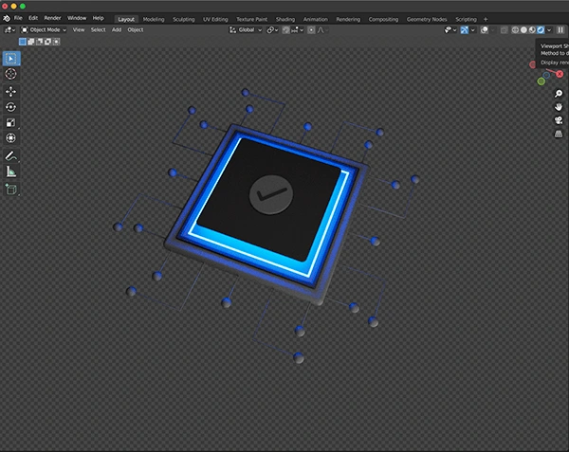
Task: Open the Edit menu
Action: tap(33, 18)
